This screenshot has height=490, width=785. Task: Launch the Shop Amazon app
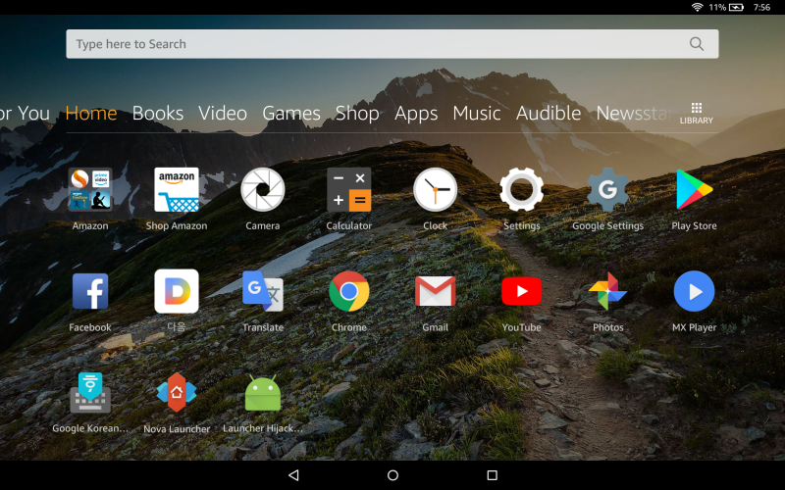pos(177,190)
